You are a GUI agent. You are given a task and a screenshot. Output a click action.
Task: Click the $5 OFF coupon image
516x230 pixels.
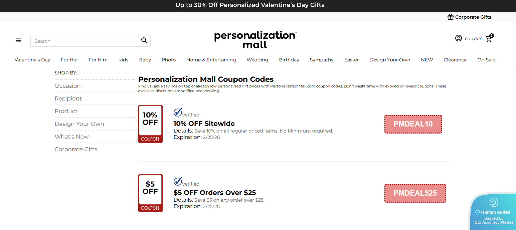(x=150, y=193)
